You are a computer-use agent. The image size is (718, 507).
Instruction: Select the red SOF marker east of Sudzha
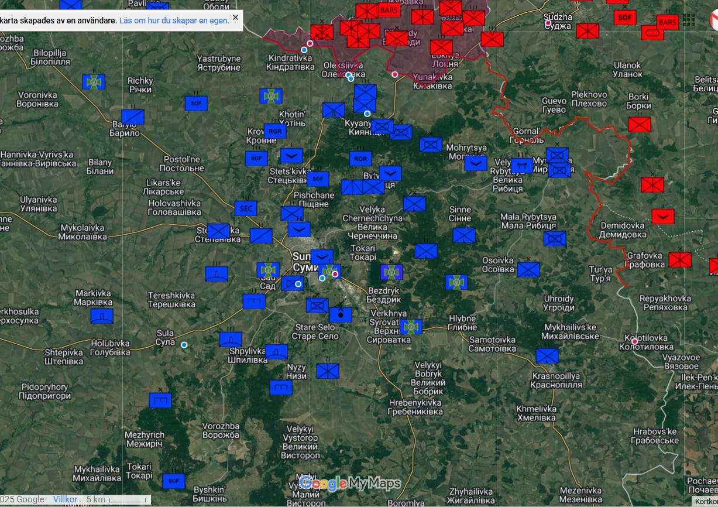[x=625, y=18]
